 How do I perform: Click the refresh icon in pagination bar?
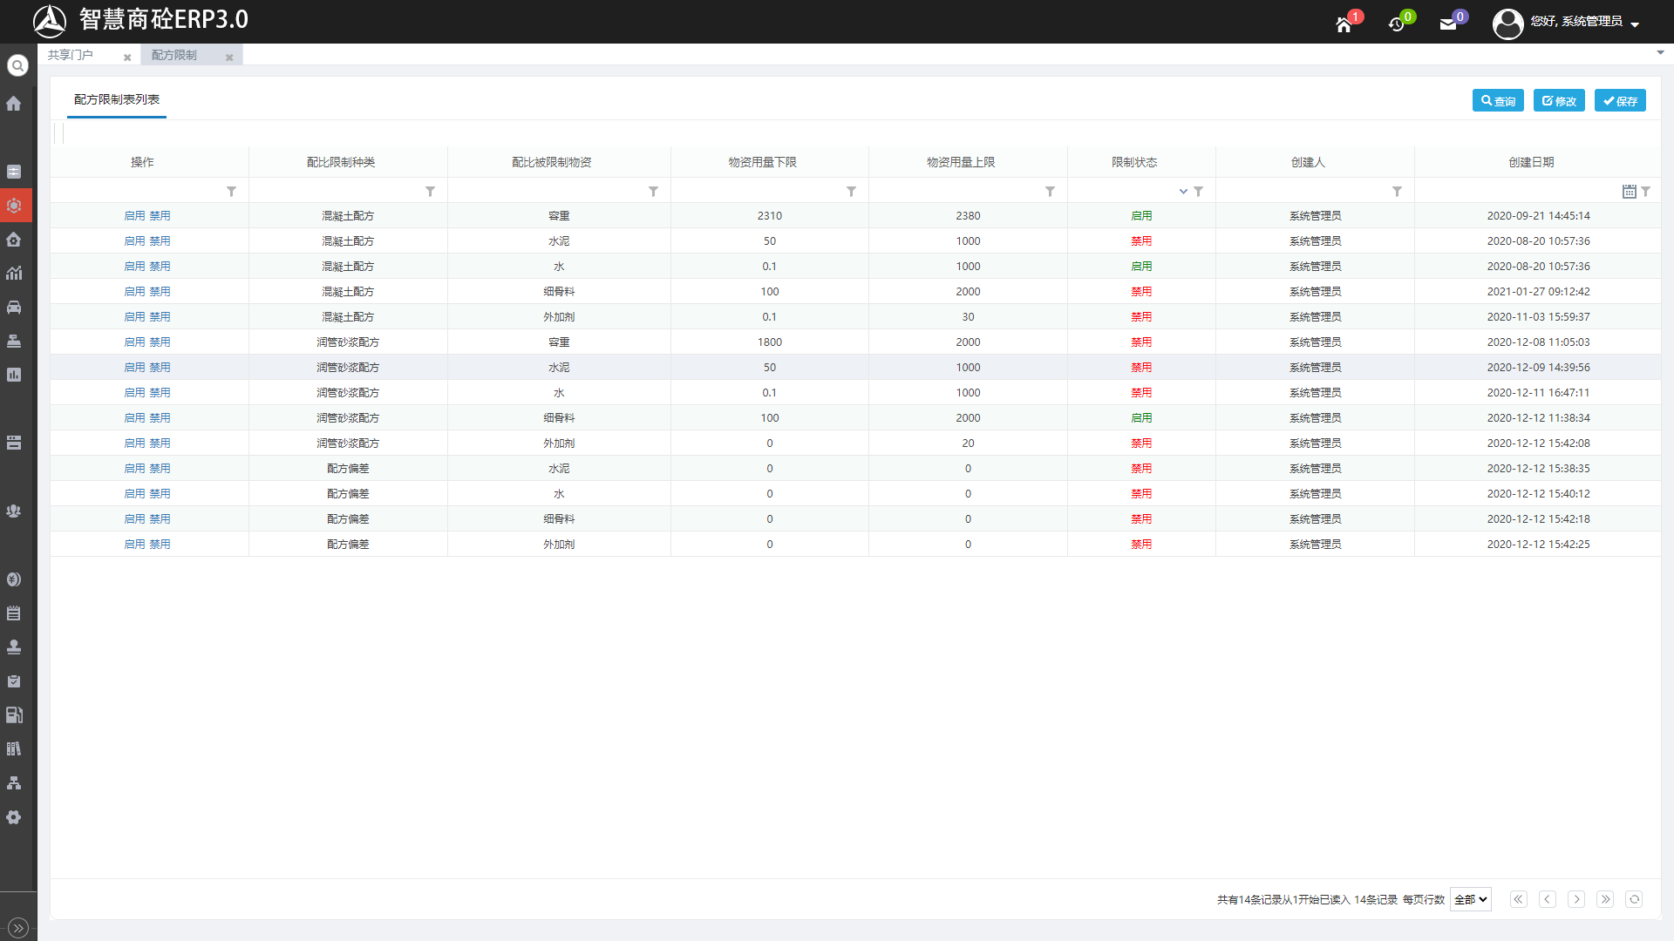click(x=1634, y=899)
